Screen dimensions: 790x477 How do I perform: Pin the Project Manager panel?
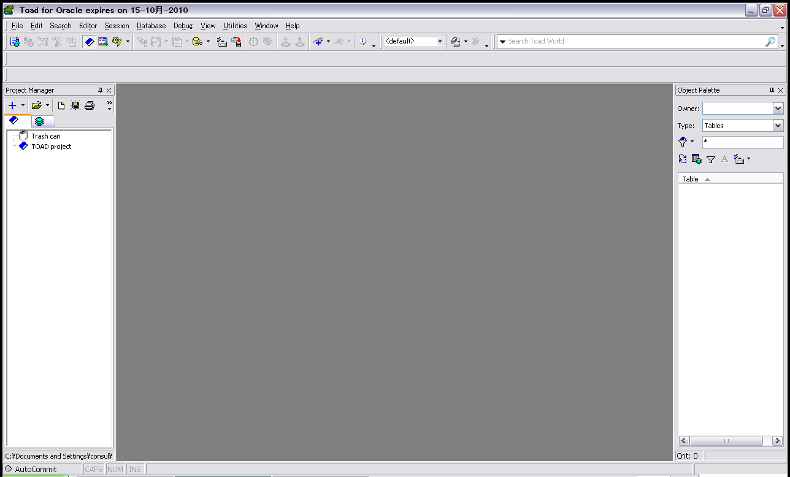tap(101, 90)
